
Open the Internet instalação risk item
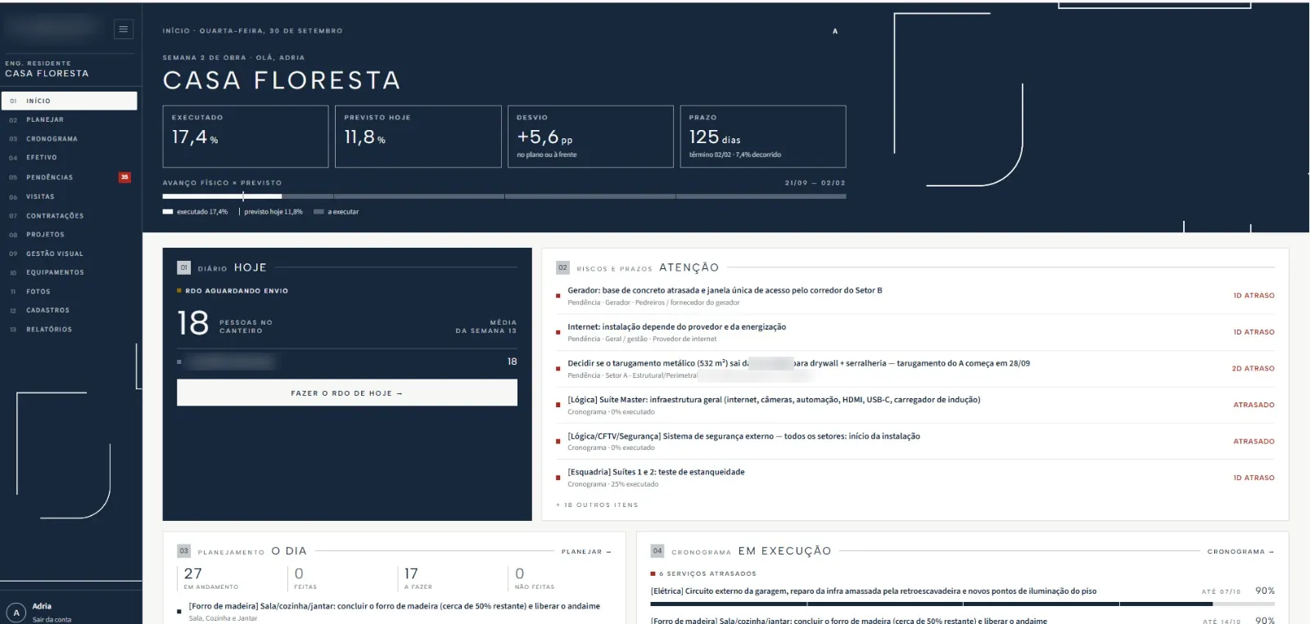(915, 332)
